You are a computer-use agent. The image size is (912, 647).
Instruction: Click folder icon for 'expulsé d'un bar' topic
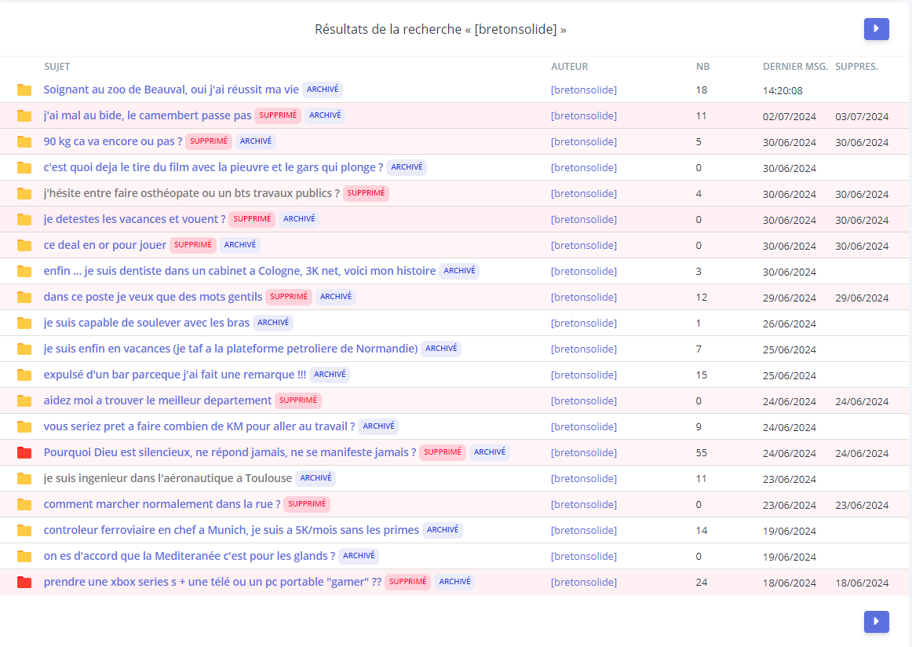pos(24,375)
